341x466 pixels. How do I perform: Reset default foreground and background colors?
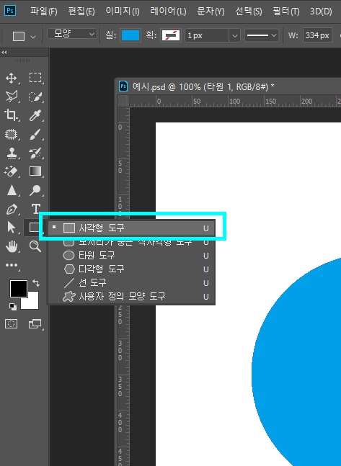coord(13,306)
